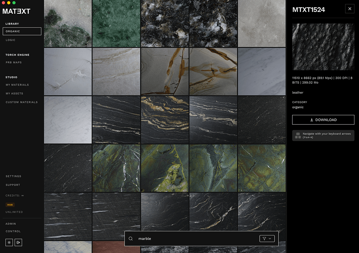
Task: Click the search magnifier icon
Action: (x=131, y=238)
